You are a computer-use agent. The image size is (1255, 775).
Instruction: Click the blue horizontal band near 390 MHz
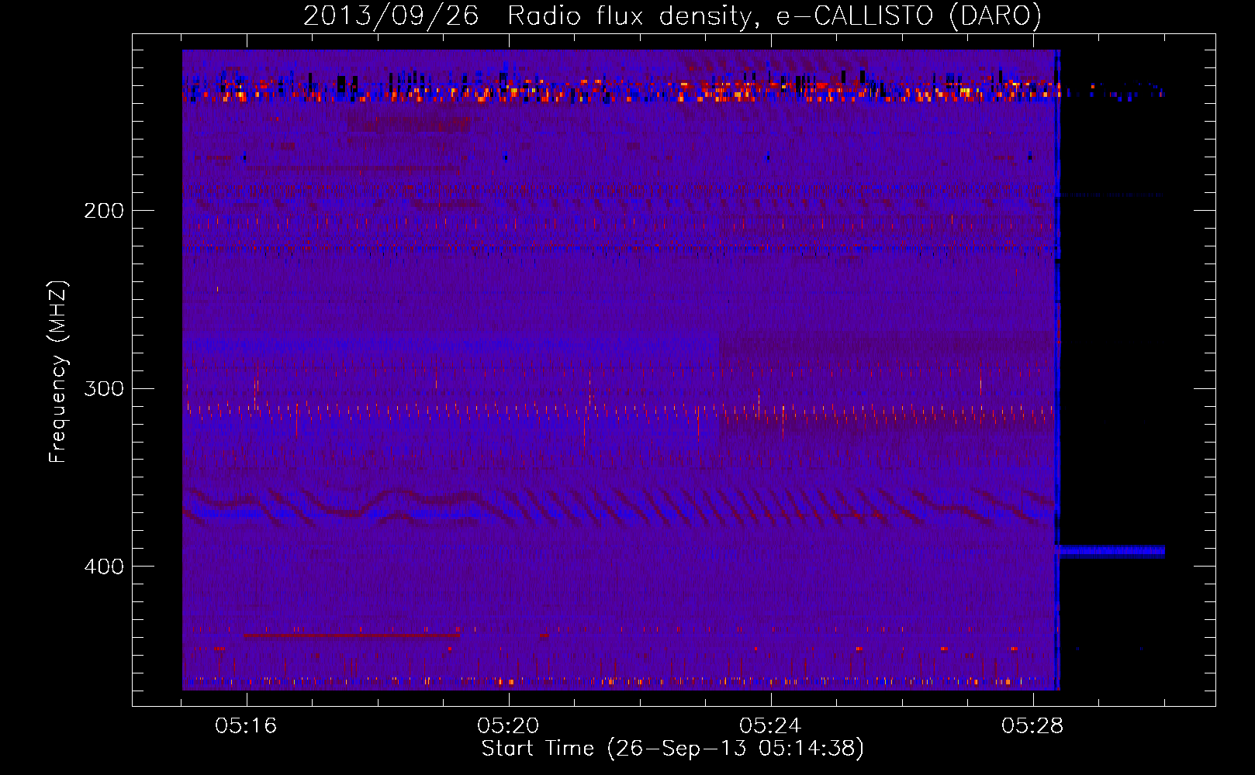(x=1111, y=552)
